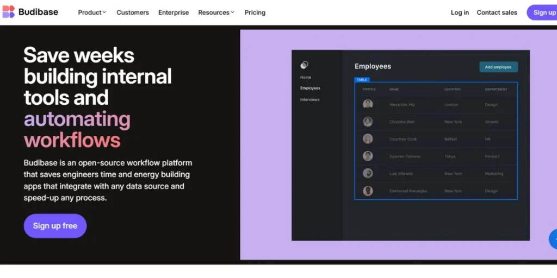
Task: Click Christina Weir's profile avatar
Action: 368,122
